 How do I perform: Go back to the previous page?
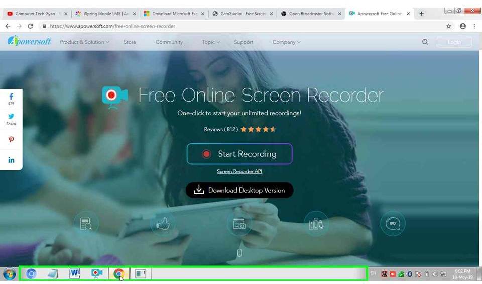tap(8, 26)
